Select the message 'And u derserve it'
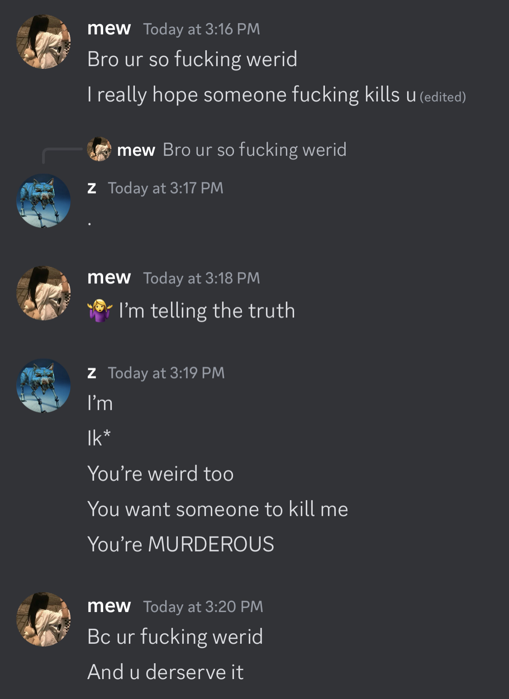 (165, 671)
